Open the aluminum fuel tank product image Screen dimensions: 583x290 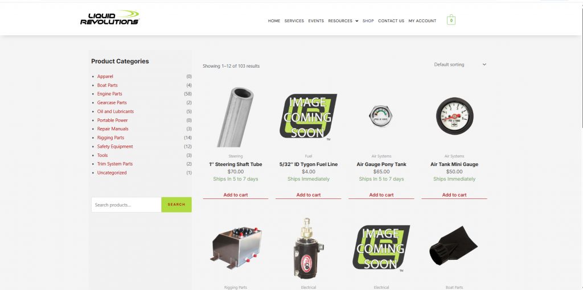click(x=235, y=248)
